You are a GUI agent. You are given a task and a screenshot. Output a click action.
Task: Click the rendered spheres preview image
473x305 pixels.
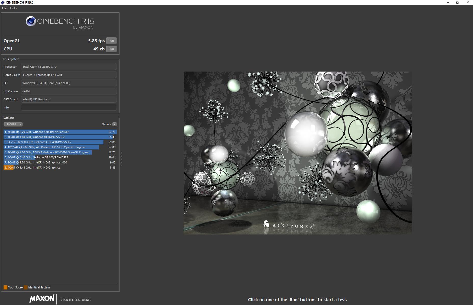click(298, 153)
